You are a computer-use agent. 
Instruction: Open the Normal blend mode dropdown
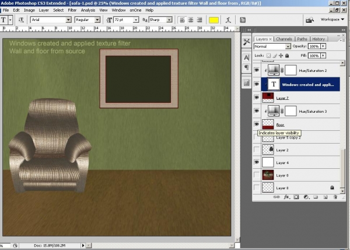point(288,46)
